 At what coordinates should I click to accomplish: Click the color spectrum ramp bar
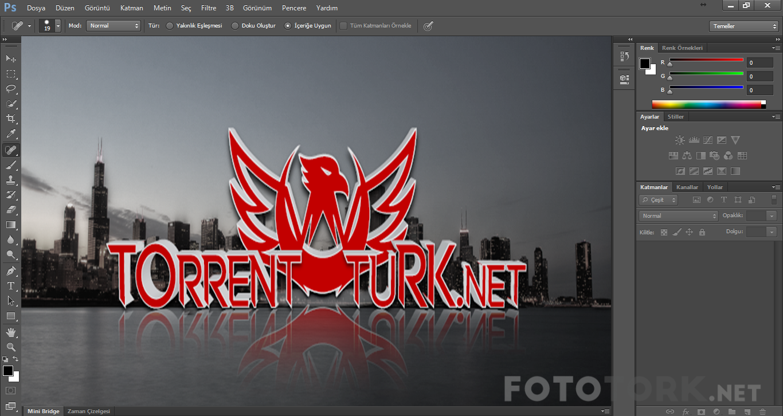708,104
